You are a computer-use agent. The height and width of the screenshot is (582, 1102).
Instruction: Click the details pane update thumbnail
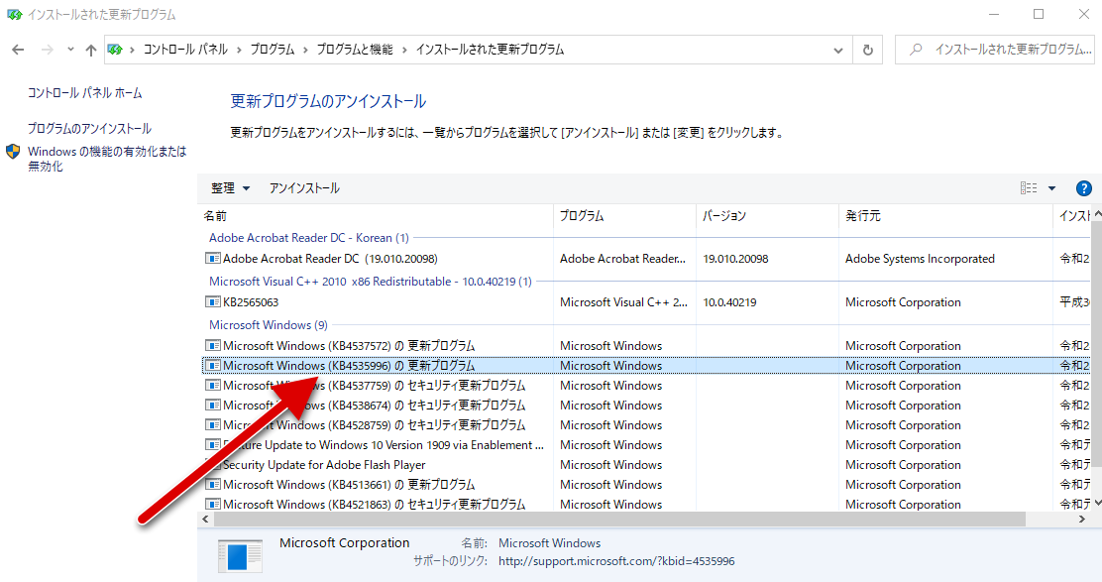point(240,555)
